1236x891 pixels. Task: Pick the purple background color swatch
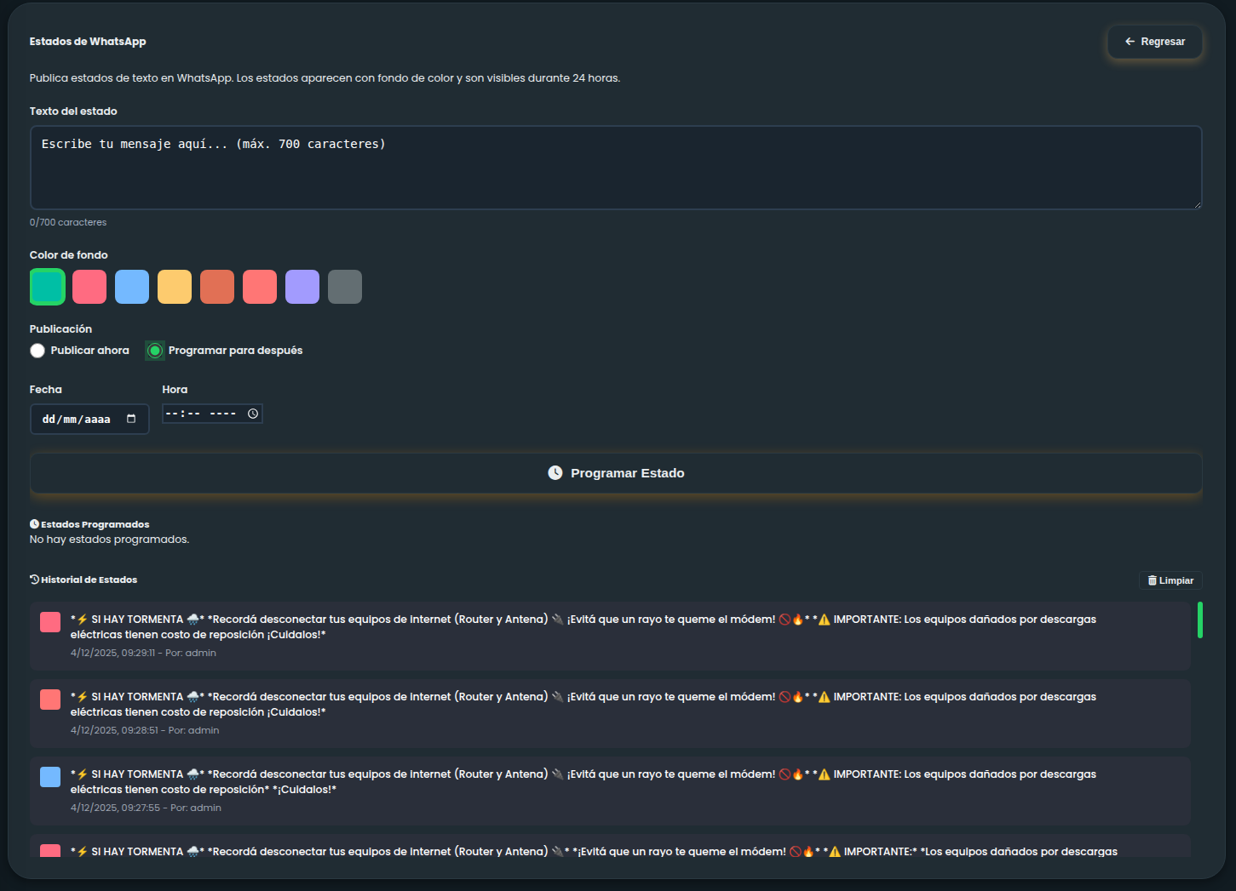point(302,287)
